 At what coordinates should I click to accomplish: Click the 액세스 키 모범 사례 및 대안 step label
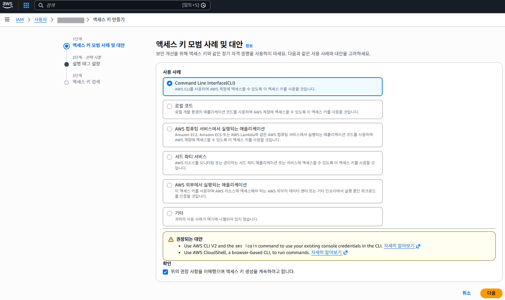click(x=98, y=45)
